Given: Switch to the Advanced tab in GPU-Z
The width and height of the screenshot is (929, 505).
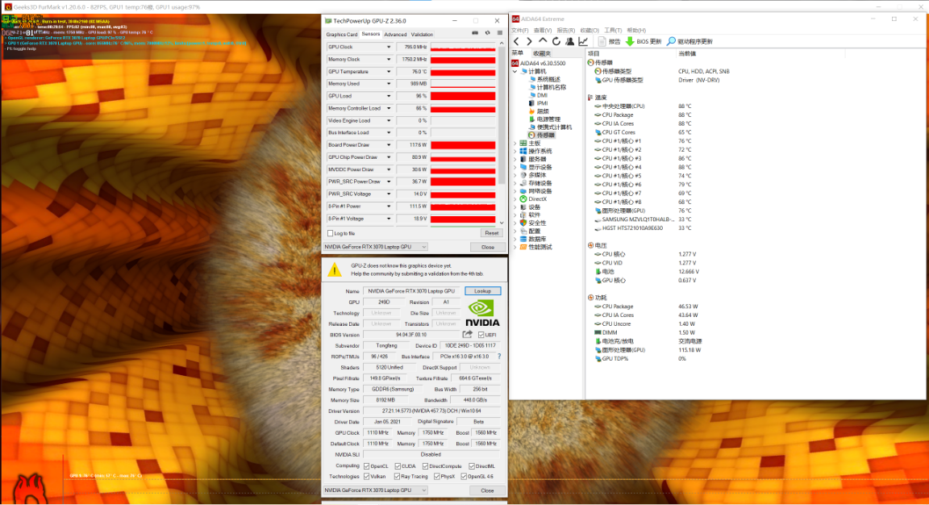Looking at the screenshot, I should click(395, 35).
